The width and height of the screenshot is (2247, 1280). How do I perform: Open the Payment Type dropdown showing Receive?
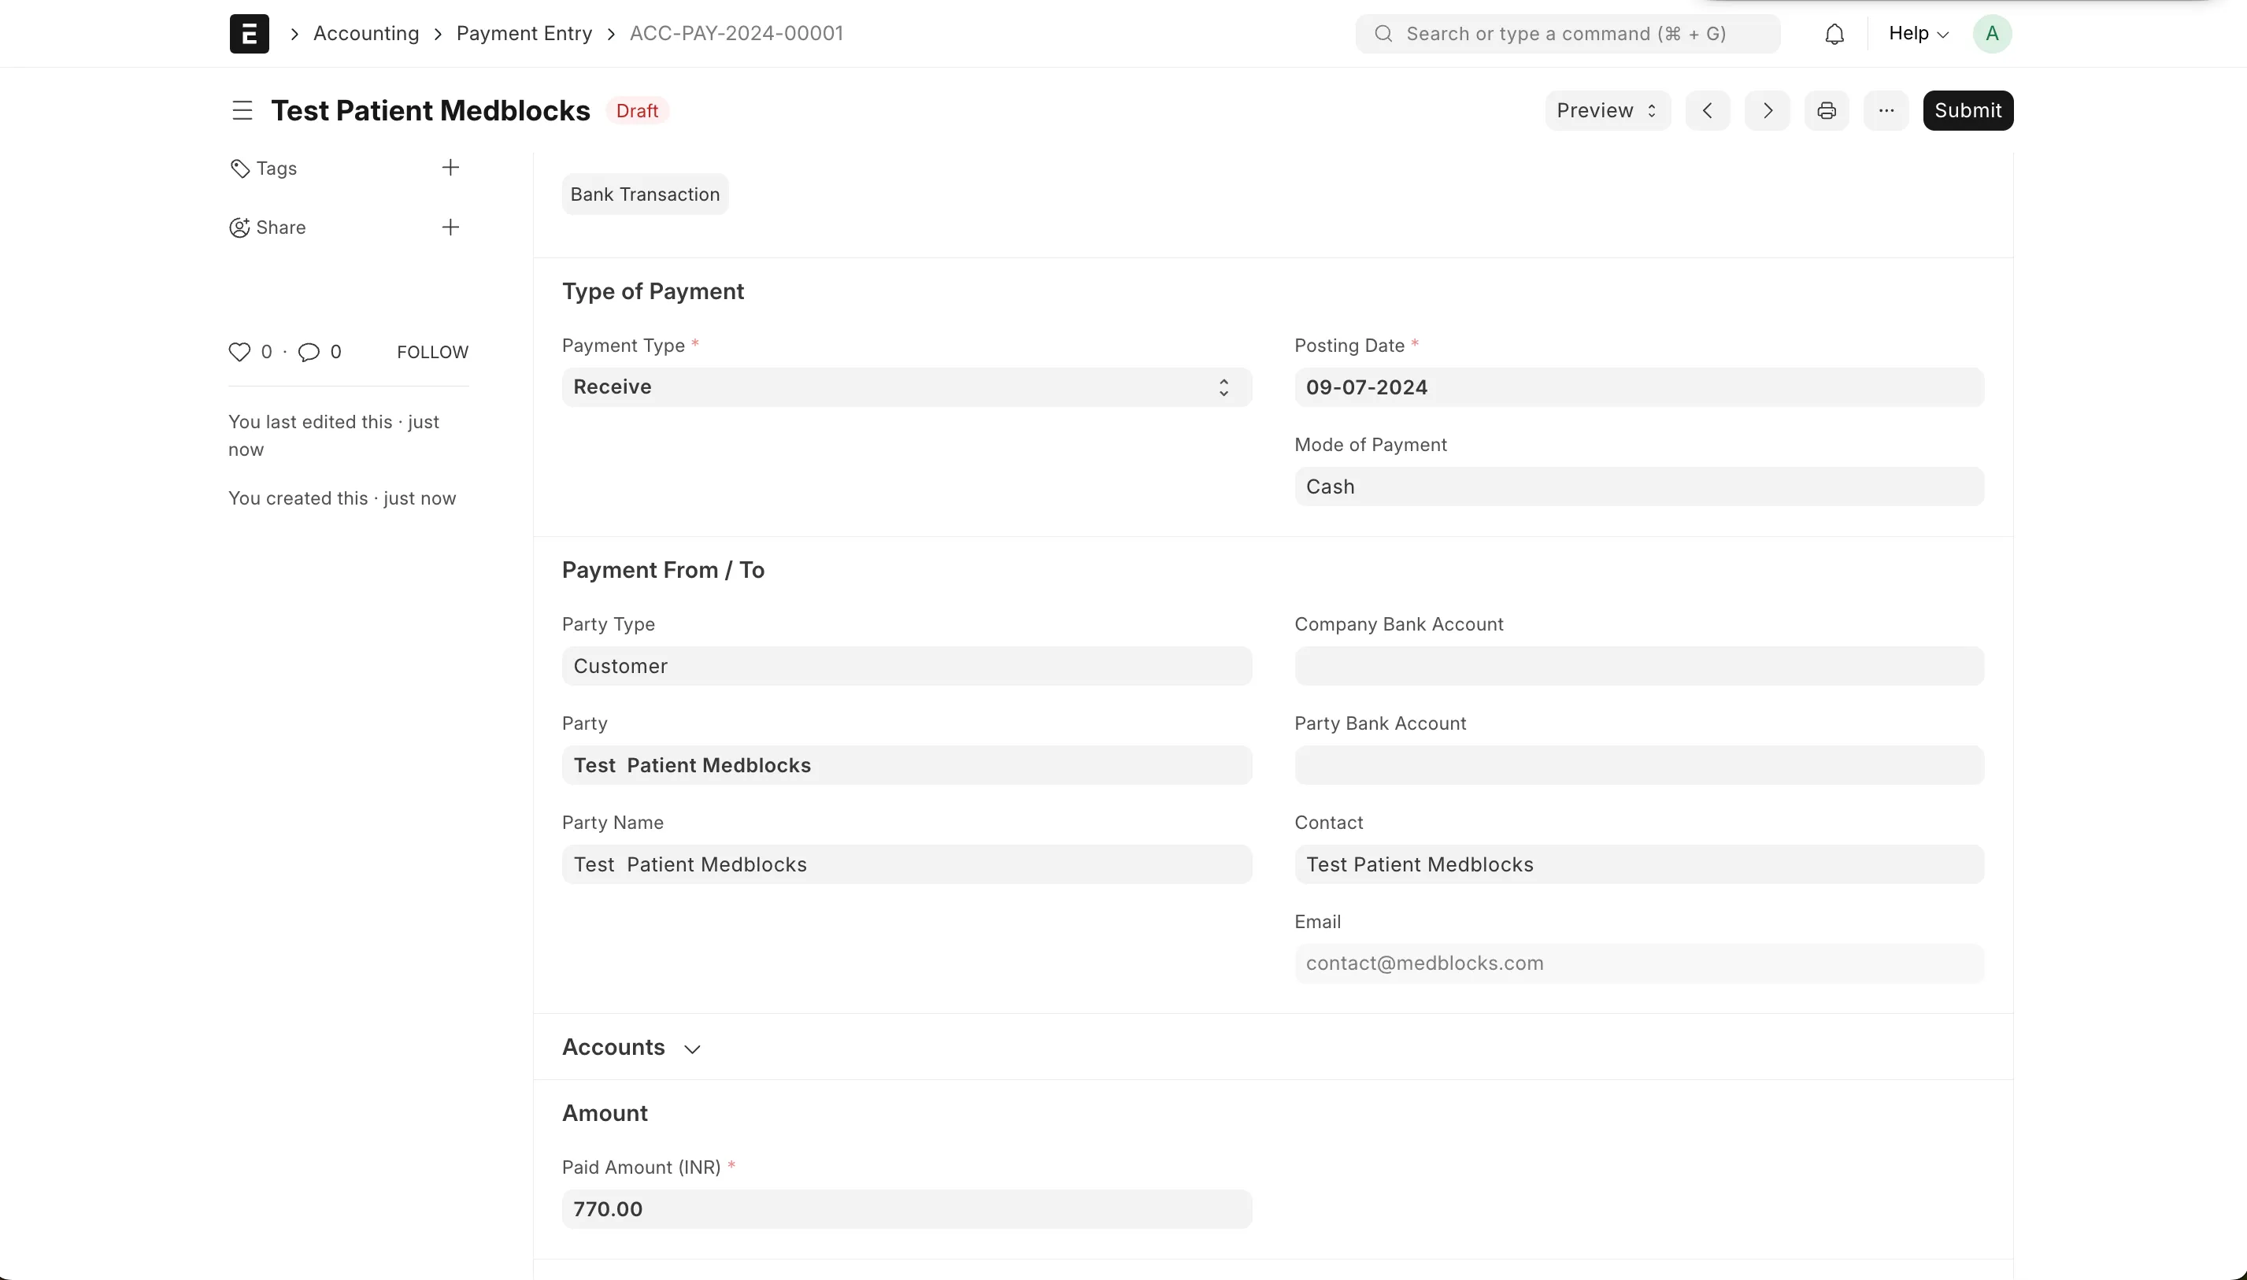tap(906, 387)
